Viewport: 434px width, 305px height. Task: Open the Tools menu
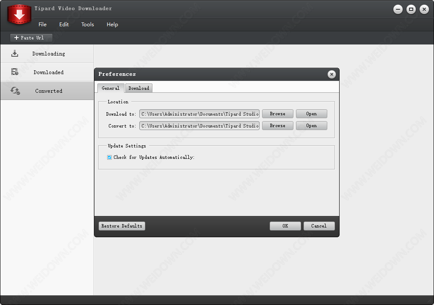tap(88, 25)
